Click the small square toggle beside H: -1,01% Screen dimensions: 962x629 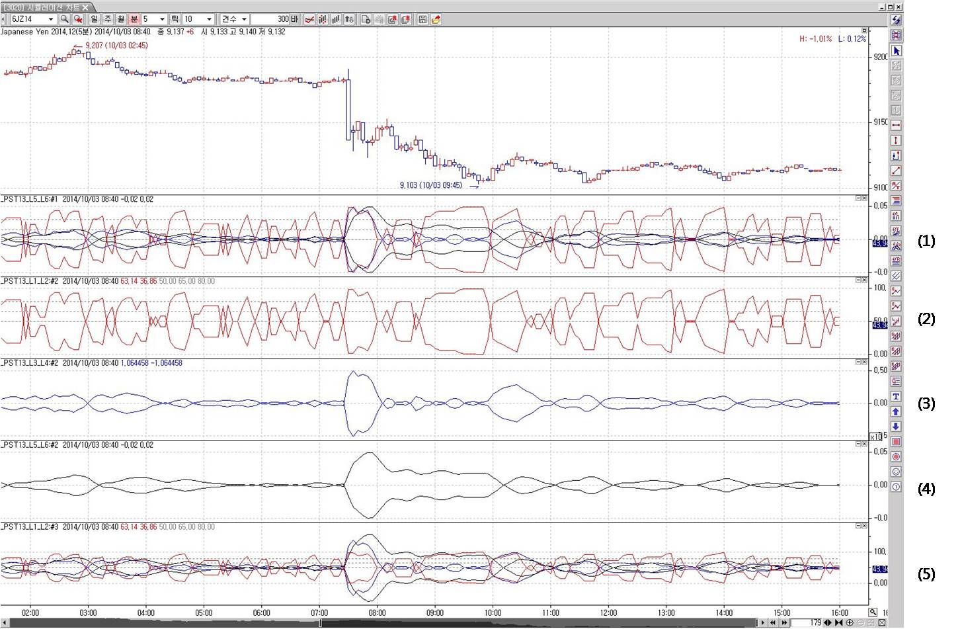(x=864, y=30)
